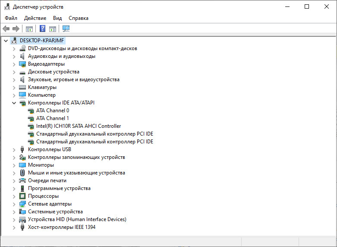337x247 pixels.
Task: Select Хост-контроллеры IEEE 1394 label
Action: [x=61, y=227]
